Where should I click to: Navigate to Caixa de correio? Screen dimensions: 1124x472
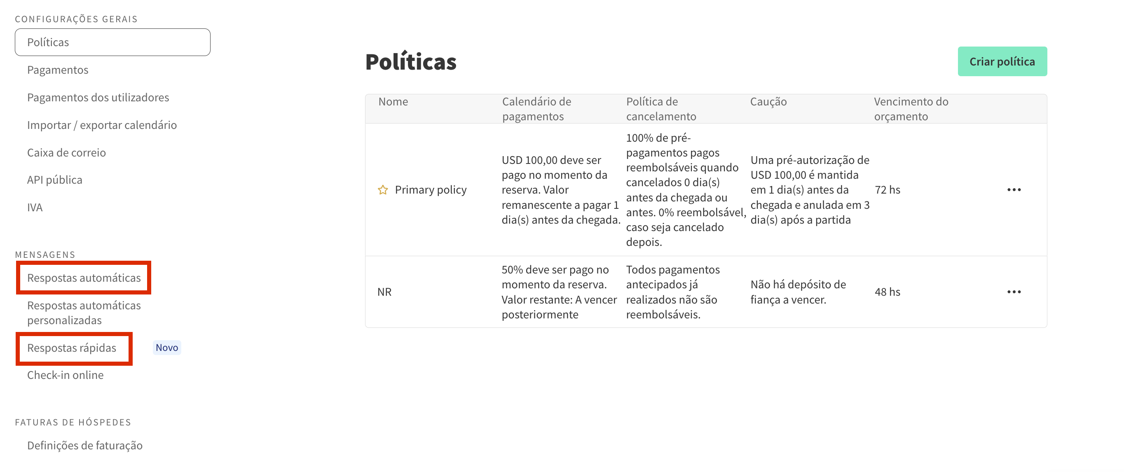66,153
